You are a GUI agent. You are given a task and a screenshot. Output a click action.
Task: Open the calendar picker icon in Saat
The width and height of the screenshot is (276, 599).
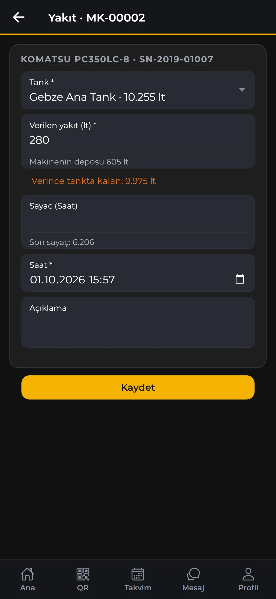pyautogui.click(x=240, y=279)
